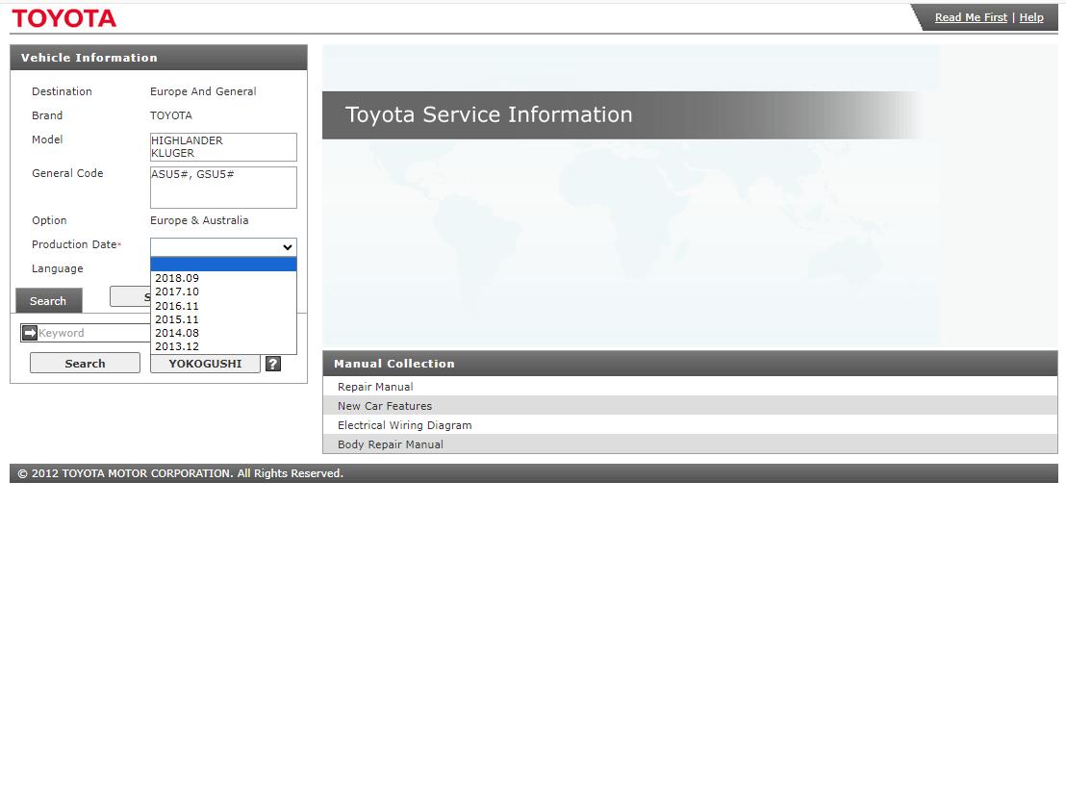Choose 2016.11 from the date list
The height and width of the screenshot is (811, 1066).
(x=223, y=306)
